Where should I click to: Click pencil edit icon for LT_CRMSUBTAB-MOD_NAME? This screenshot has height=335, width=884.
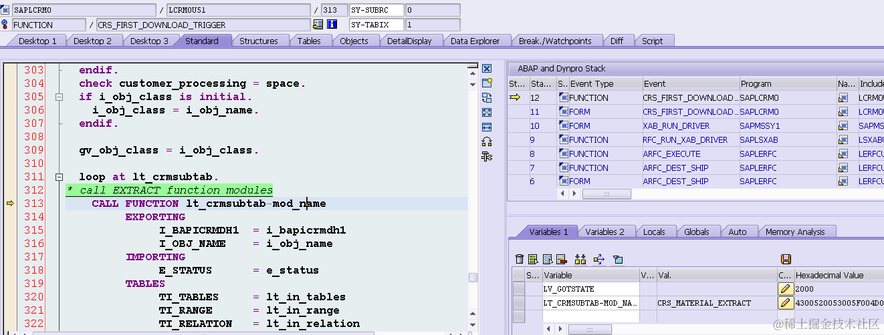[x=786, y=303]
